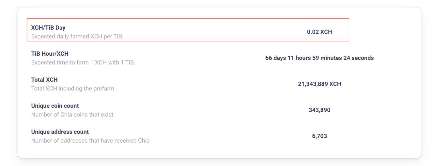Click 'Number of Chia coins that exist' text
432x166 pixels.
(x=72, y=115)
